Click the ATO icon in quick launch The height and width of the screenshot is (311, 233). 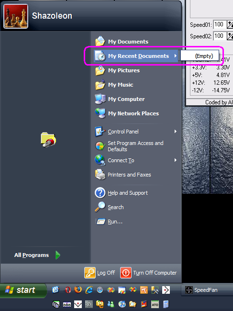coord(155,304)
